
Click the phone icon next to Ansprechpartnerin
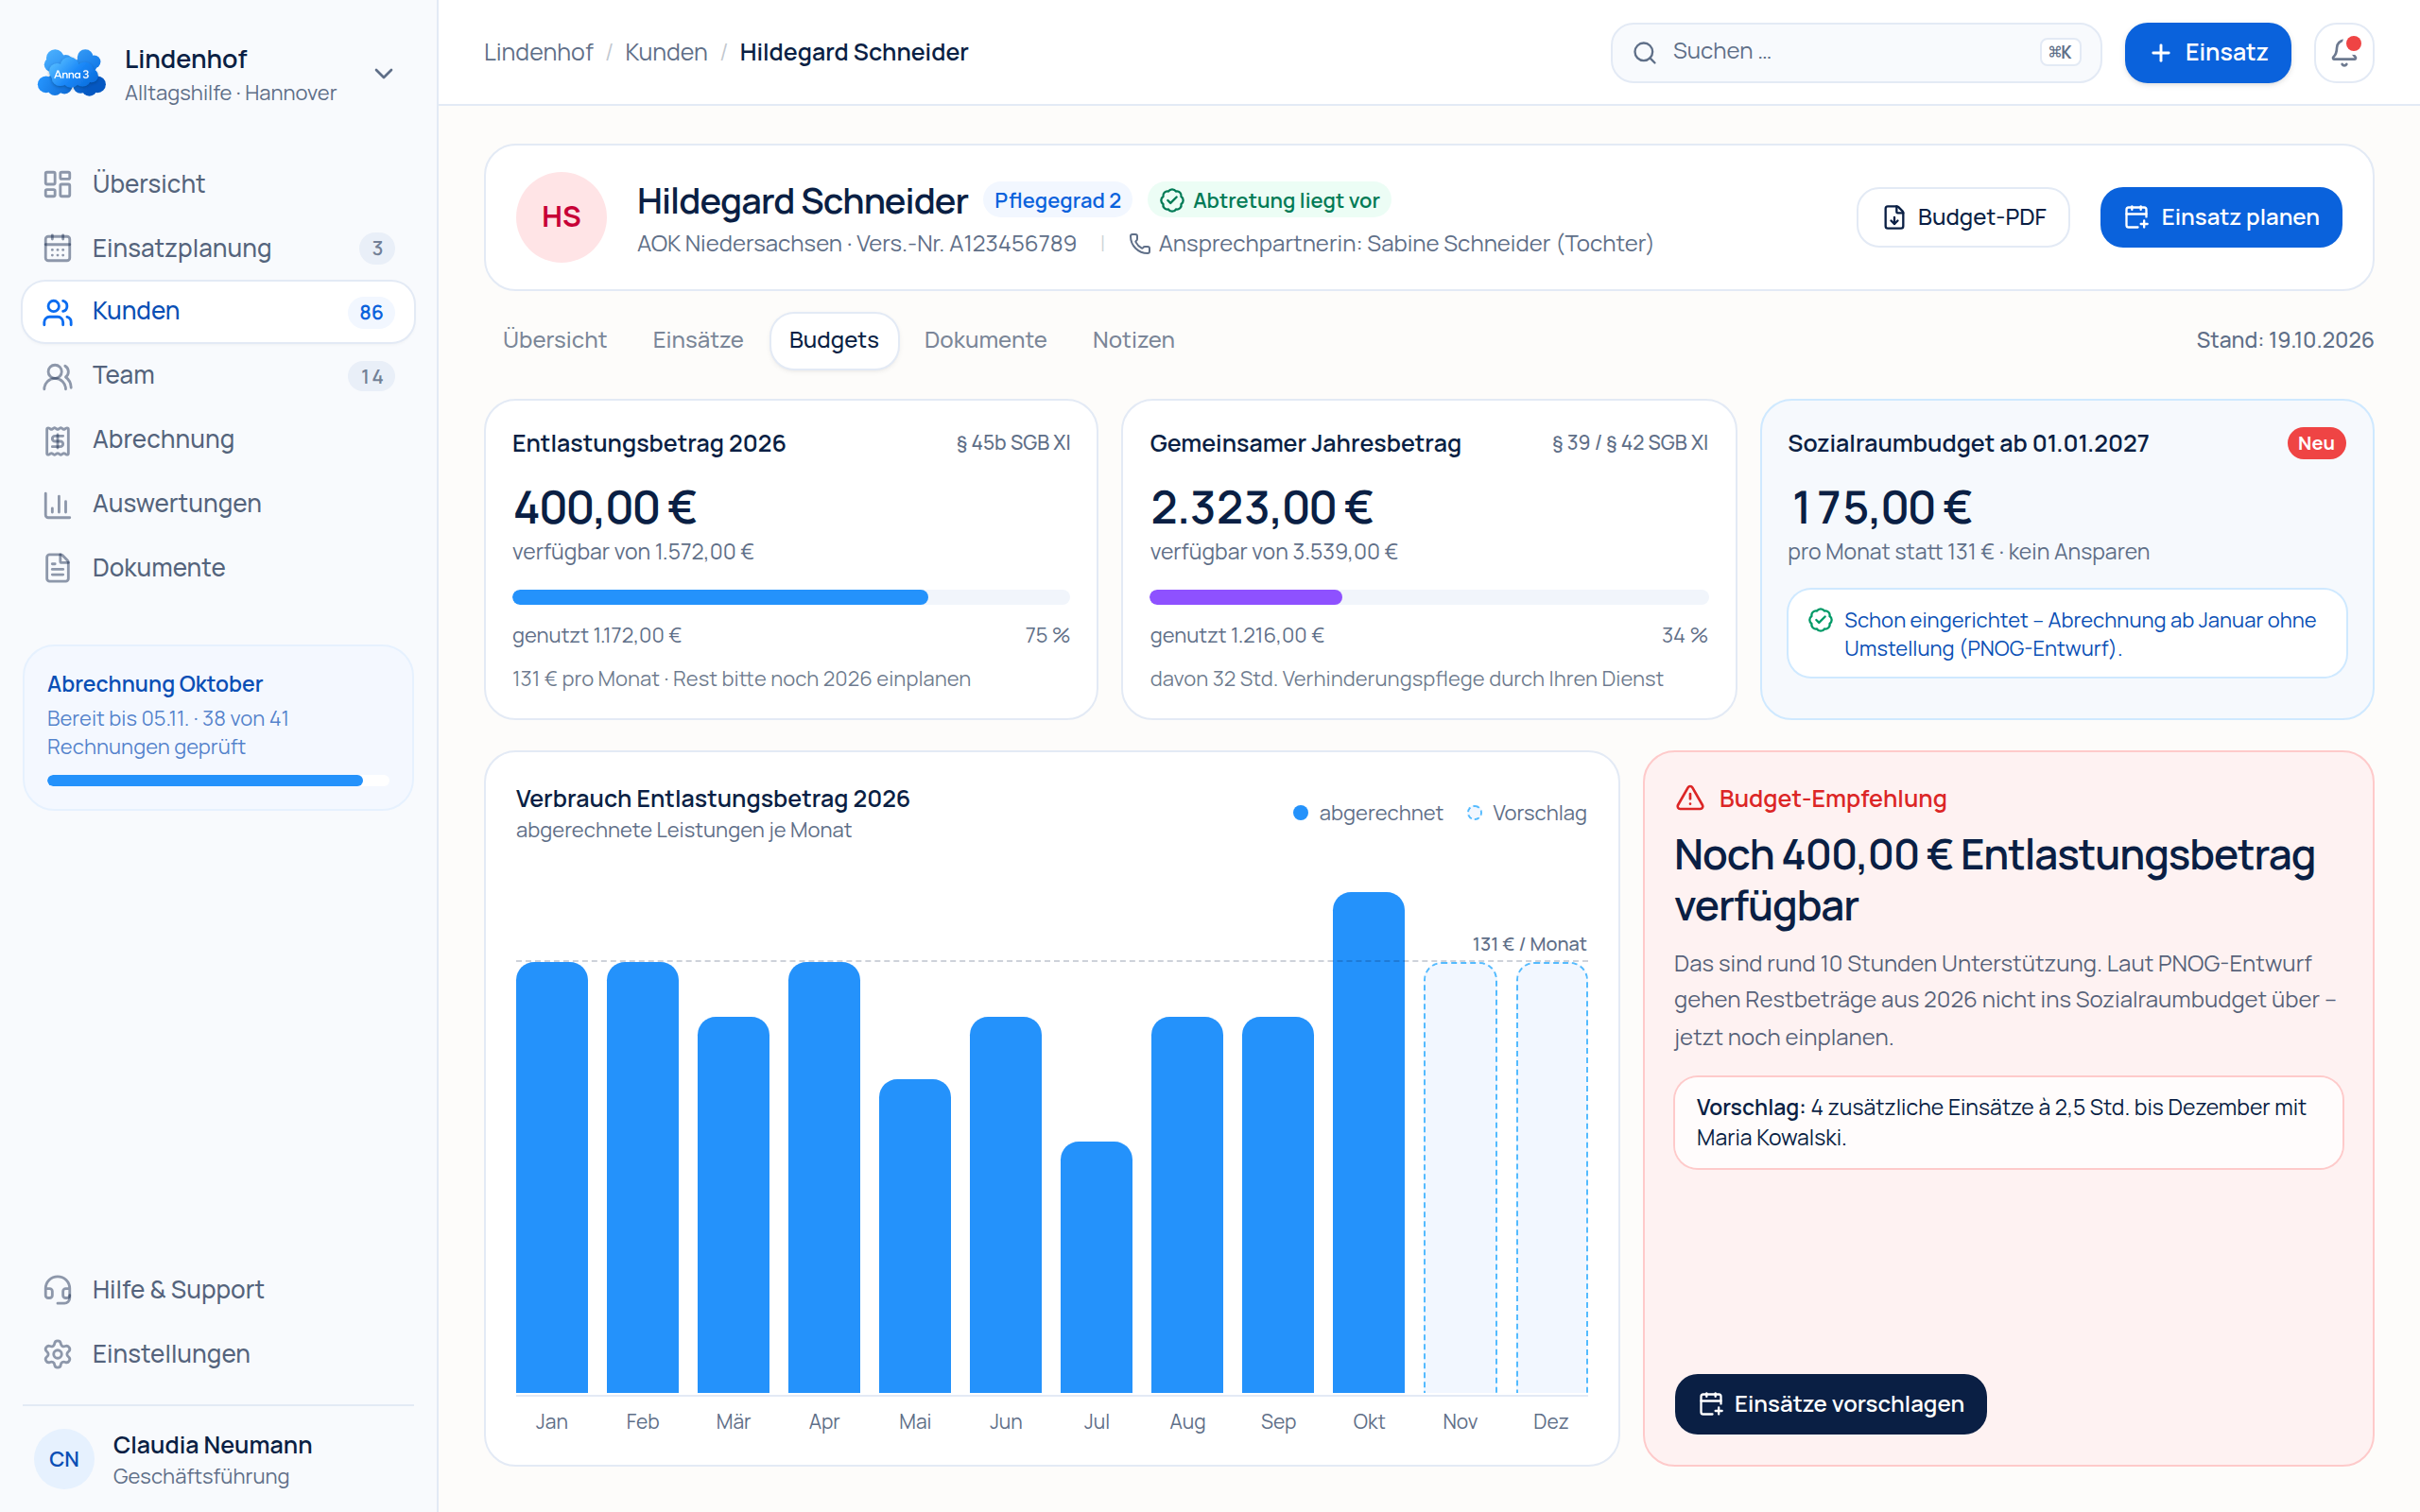pos(1139,243)
